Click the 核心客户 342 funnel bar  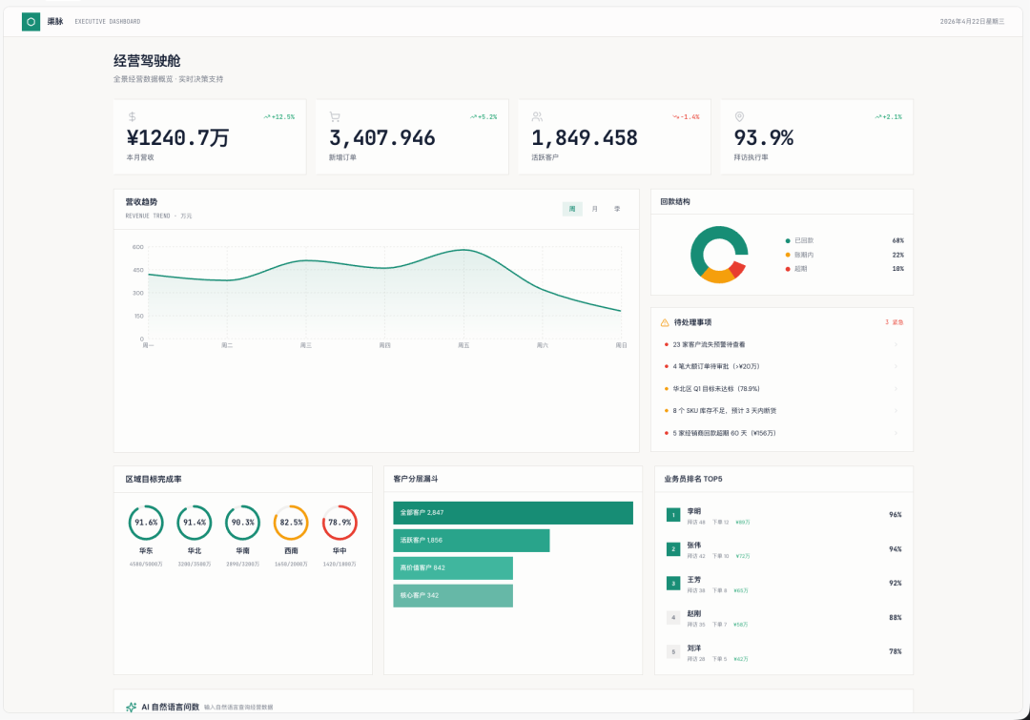coord(453,596)
